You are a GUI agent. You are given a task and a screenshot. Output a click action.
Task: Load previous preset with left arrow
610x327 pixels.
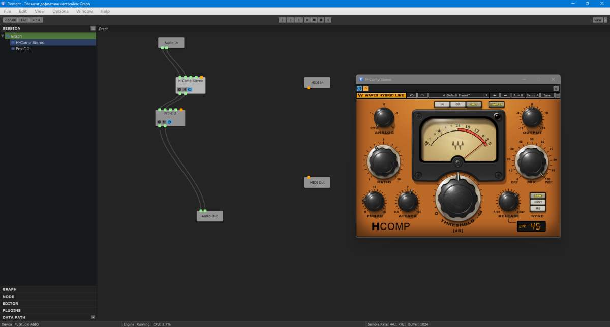(x=495, y=95)
